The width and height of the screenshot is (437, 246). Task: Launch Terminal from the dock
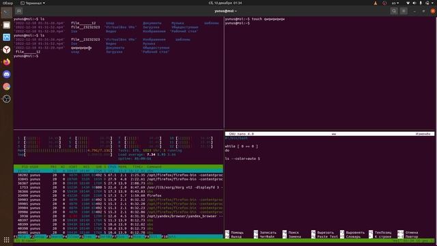[x=7, y=13]
